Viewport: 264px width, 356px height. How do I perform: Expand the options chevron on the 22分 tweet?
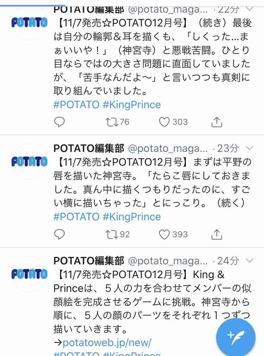249,9
